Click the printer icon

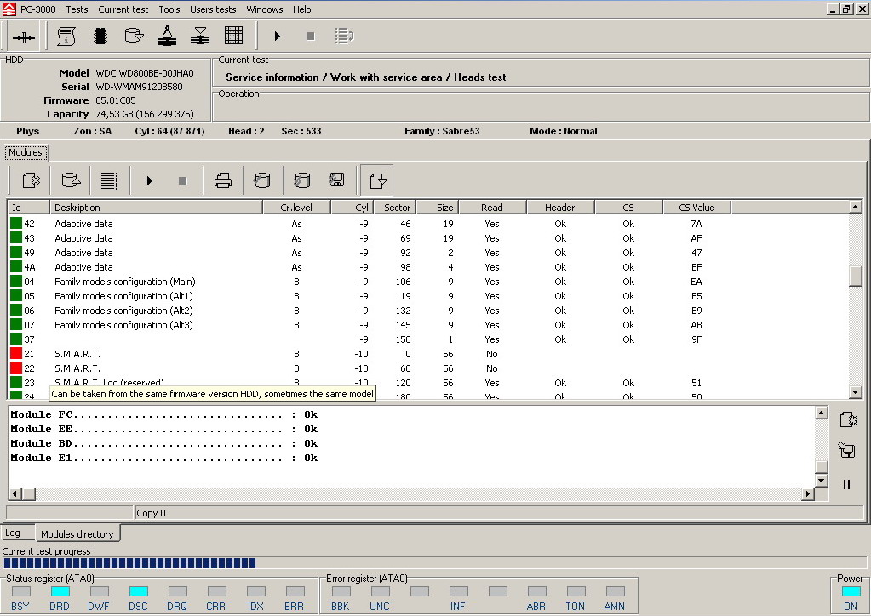[x=223, y=180]
